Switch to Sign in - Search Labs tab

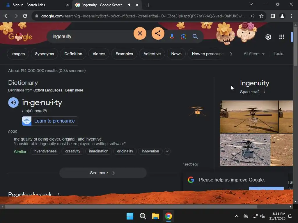[x=36, y=5]
